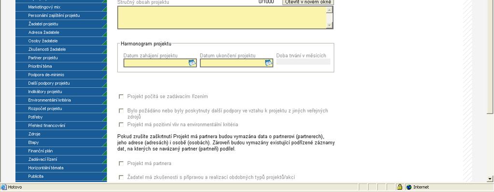Click the security lock icon in status bar

tap(400, 187)
